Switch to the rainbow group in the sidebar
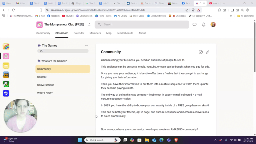The height and width of the screenshot is (144, 256). tap(6, 47)
